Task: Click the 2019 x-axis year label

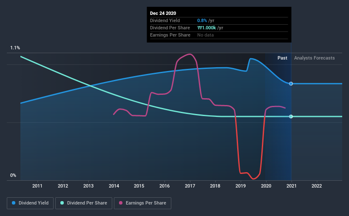Action: tap(241, 186)
